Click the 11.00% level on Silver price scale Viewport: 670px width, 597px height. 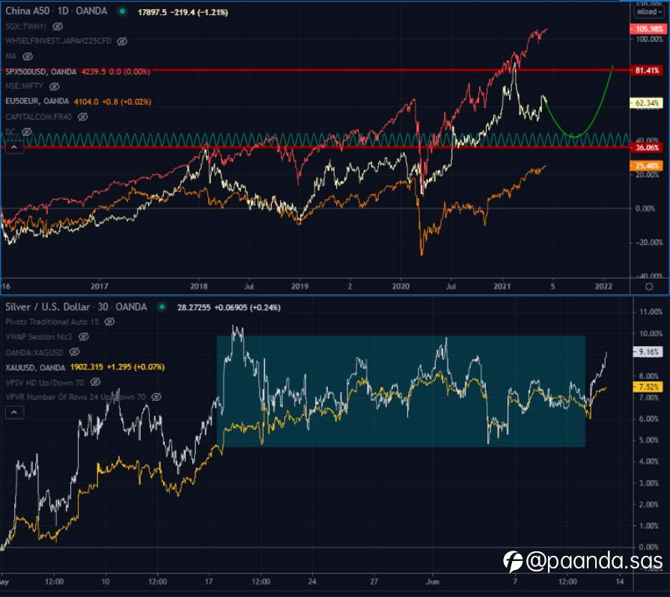(651, 312)
